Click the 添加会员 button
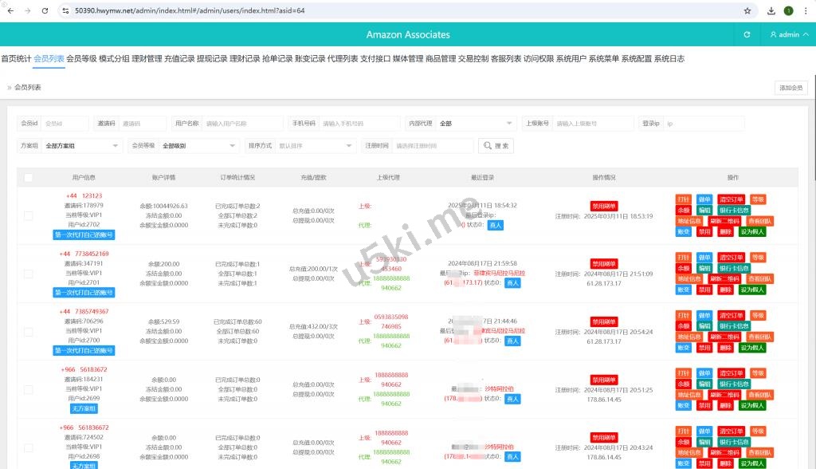 click(790, 88)
